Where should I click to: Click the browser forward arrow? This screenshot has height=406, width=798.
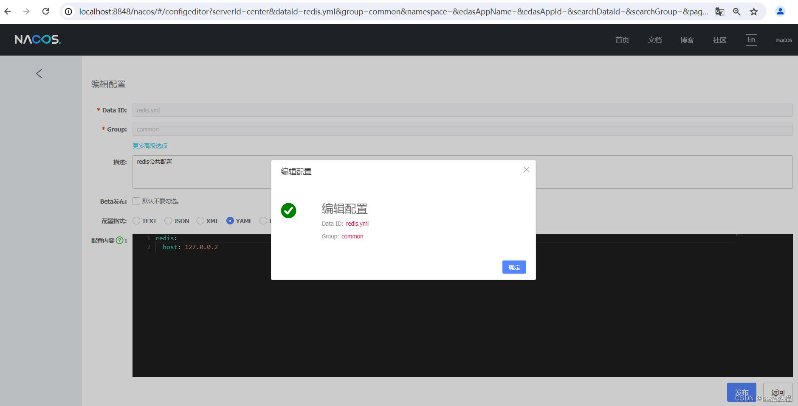coord(26,11)
